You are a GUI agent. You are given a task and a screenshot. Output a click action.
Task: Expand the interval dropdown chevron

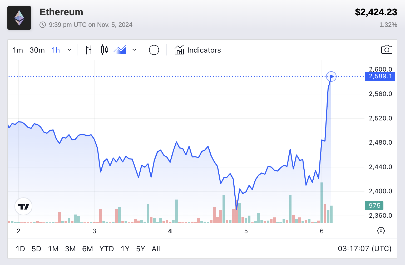(x=69, y=50)
